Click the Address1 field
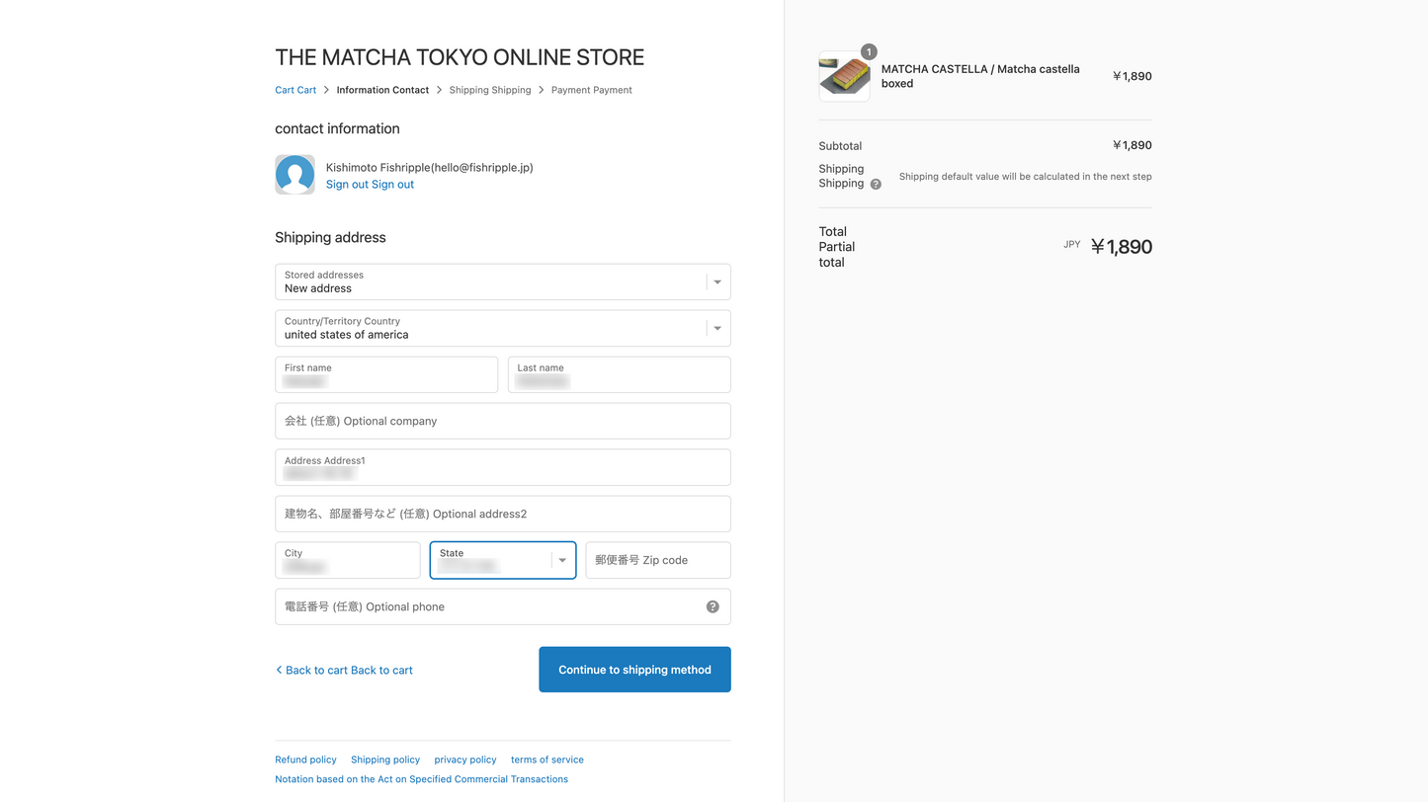The width and height of the screenshot is (1428, 802). pos(503,467)
